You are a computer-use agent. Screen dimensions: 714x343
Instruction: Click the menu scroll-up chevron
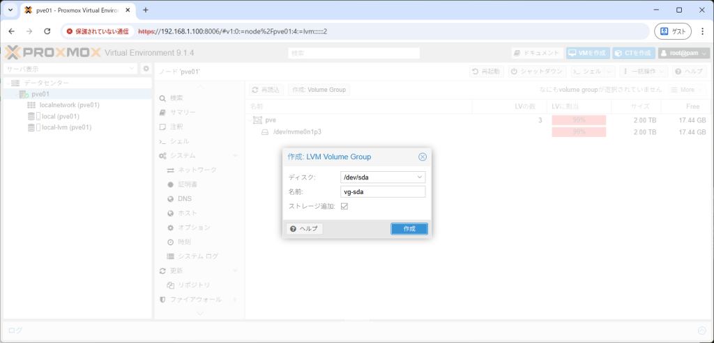coord(200,86)
